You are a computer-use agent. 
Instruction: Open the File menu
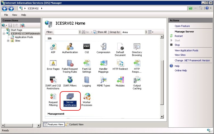tap(6, 15)
